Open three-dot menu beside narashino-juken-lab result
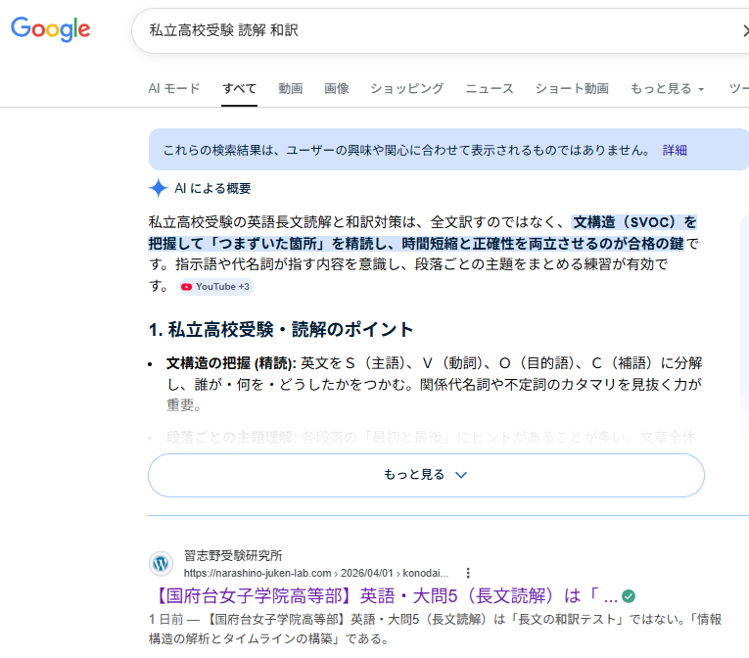Viewport: 749px width, 658px height. [468, 572]
